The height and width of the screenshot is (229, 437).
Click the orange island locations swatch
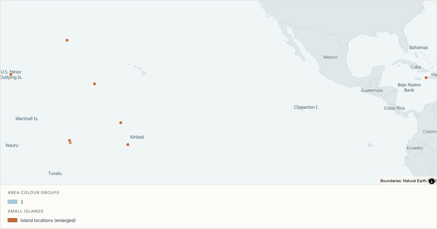(12, 220)
